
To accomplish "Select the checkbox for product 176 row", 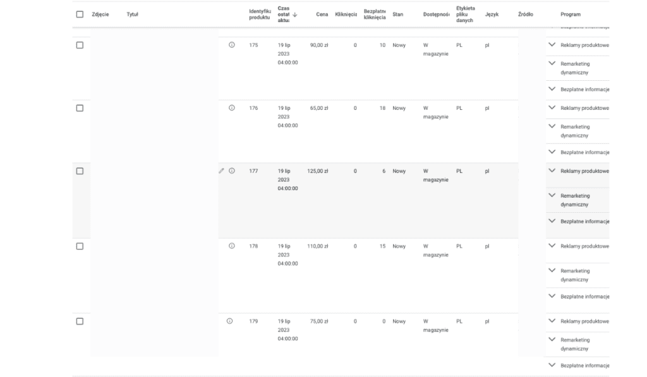I will pyautogui.click(x=80, y=108).
